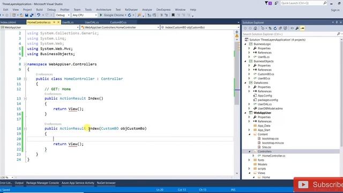Collapse the Index(CustomBO) method at line 18
The height and width of the screenshot is (193, 343).
pyautogui.click(x=25, y=129)
